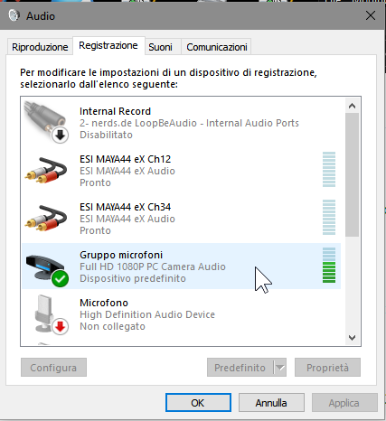Viewport: 386px width, 421px height.
Task: Click the Audio speaker icon in title bar
Action: click(x=14, y=15)
